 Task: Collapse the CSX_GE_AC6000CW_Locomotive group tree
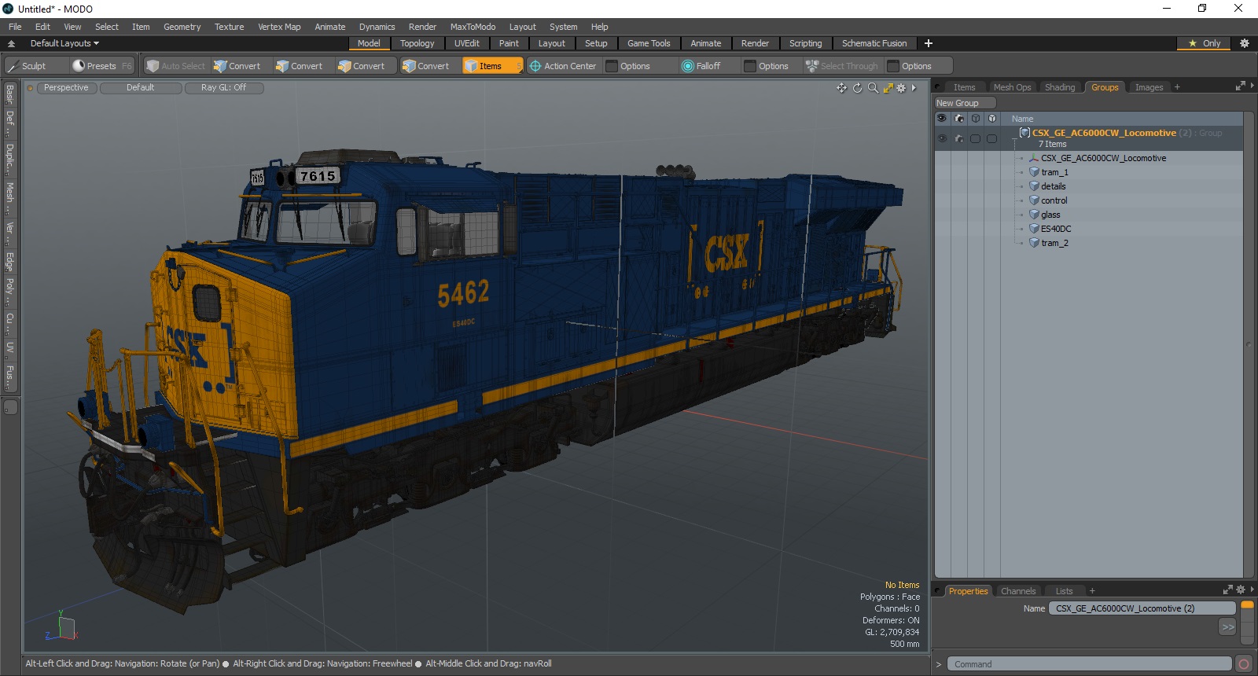[1014, 138]
